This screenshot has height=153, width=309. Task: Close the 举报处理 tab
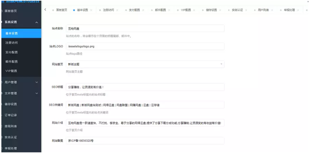click(298, 10)
